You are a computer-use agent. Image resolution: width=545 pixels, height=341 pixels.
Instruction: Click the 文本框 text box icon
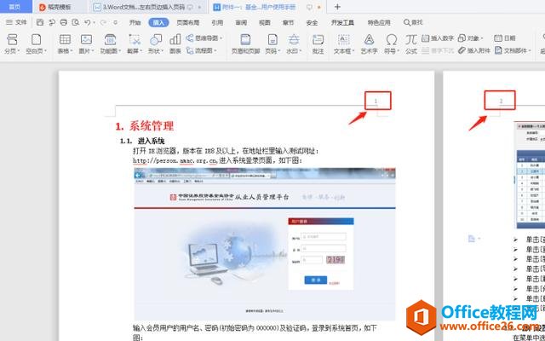click(x=343, y=39)
